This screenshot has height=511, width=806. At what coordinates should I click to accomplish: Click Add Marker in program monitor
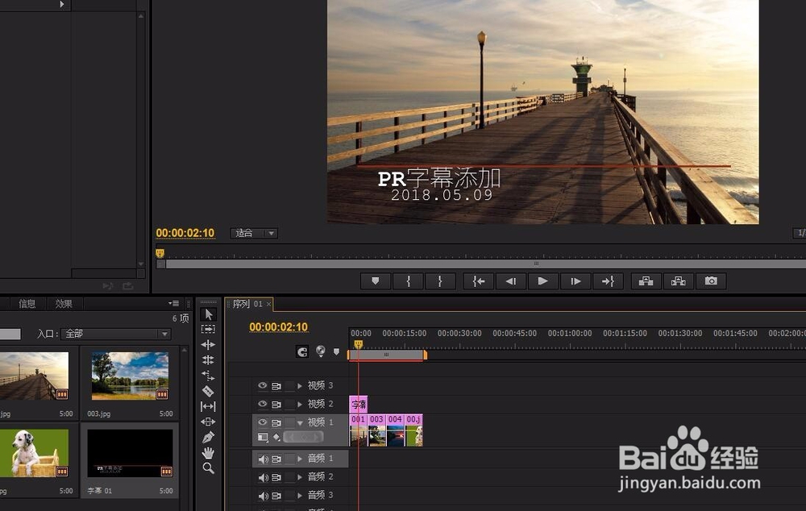(x=376, y=281)
